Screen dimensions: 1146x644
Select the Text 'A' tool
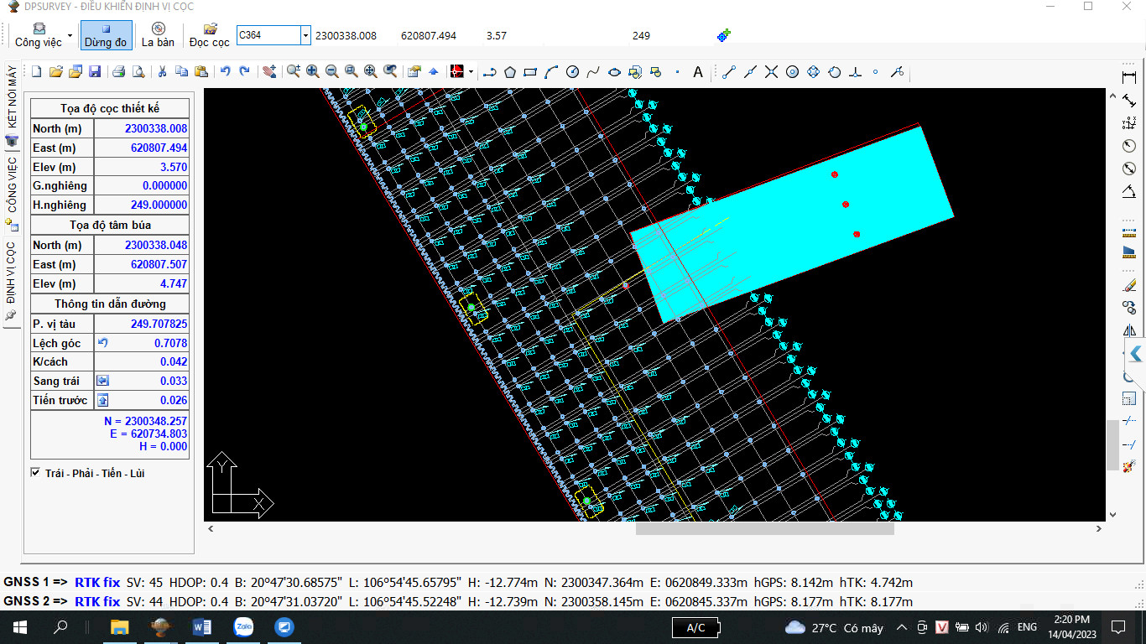pyautogui.click(x=697, y=72)
